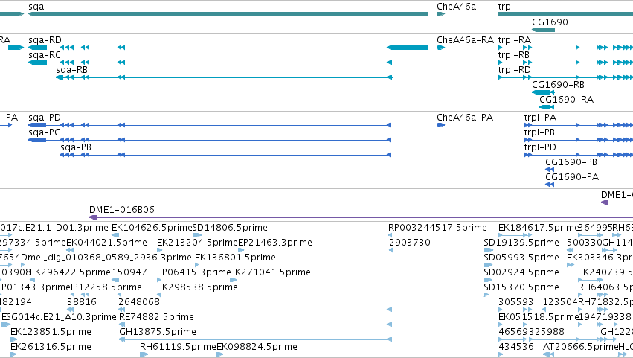
Task: Click the 2903730 feature label
Action: point(410,243)
